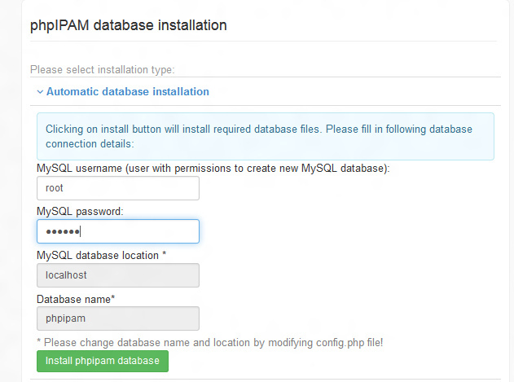Image resolution: width=514 pixels, height=382 pixels.
Task: Click the asterisk after Database name label
Action: (x=113, y=299)
